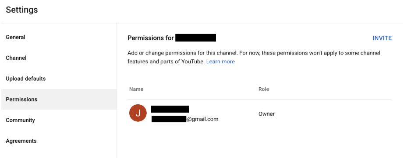Open the Agreements section
This screenshot has height=158, width=404.
(59, 141)
